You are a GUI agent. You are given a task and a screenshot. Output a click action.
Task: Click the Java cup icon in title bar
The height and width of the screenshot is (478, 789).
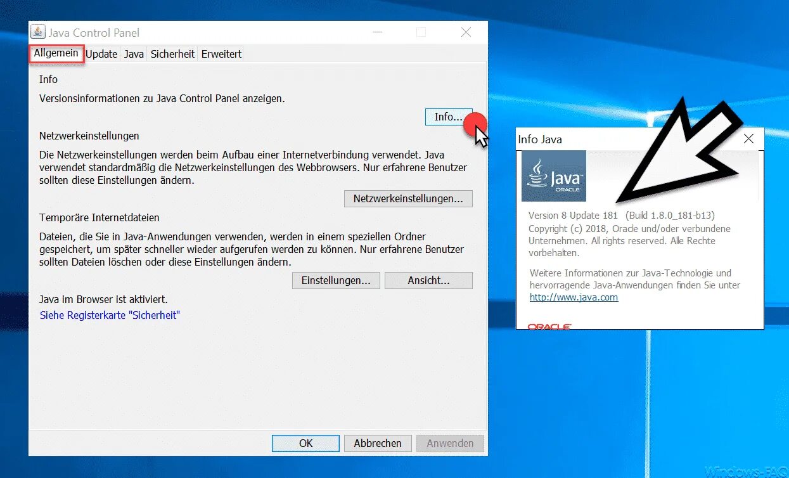[39, 32]
